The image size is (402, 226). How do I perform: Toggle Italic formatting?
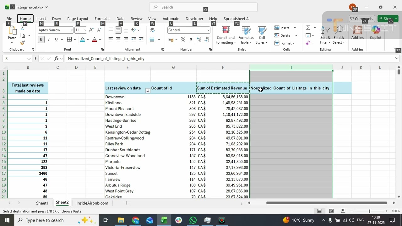click(49, 40)
